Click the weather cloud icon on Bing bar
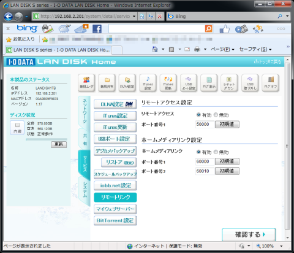The height and width of the screenshot is (253, 294). 64,29
